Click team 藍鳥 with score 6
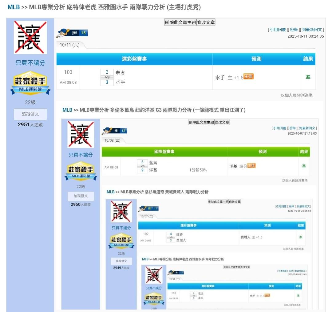This screenshot has height=312, width=332. [153, 163]
